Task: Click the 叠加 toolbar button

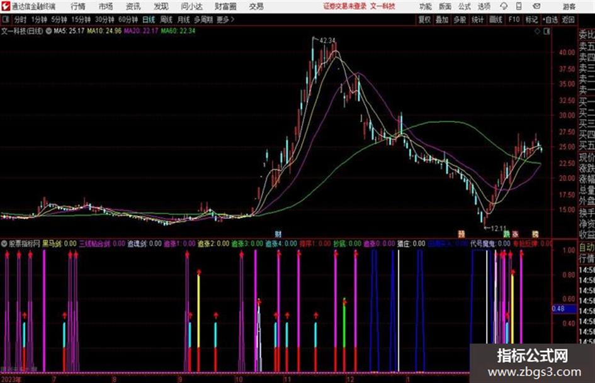Action: [442, 19]
